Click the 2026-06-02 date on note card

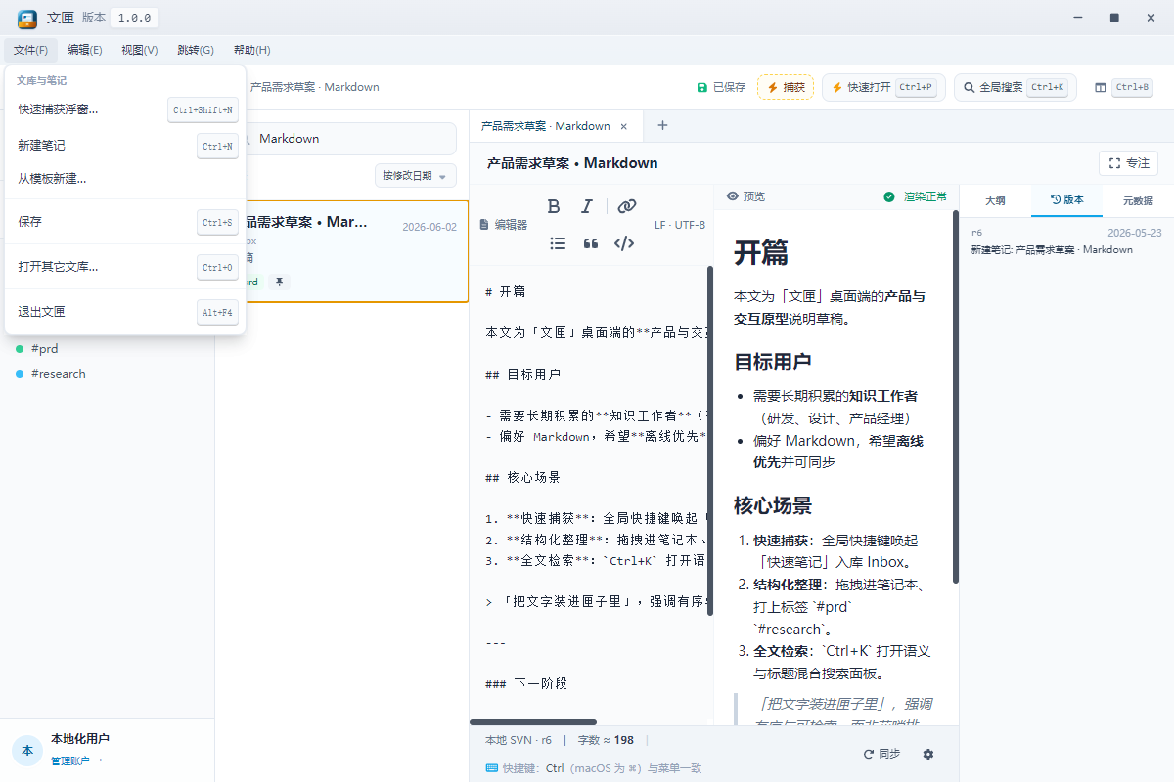[x=429, y=227]
